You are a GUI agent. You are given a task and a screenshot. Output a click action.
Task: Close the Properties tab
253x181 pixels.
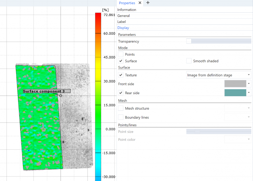pos(140,3)
